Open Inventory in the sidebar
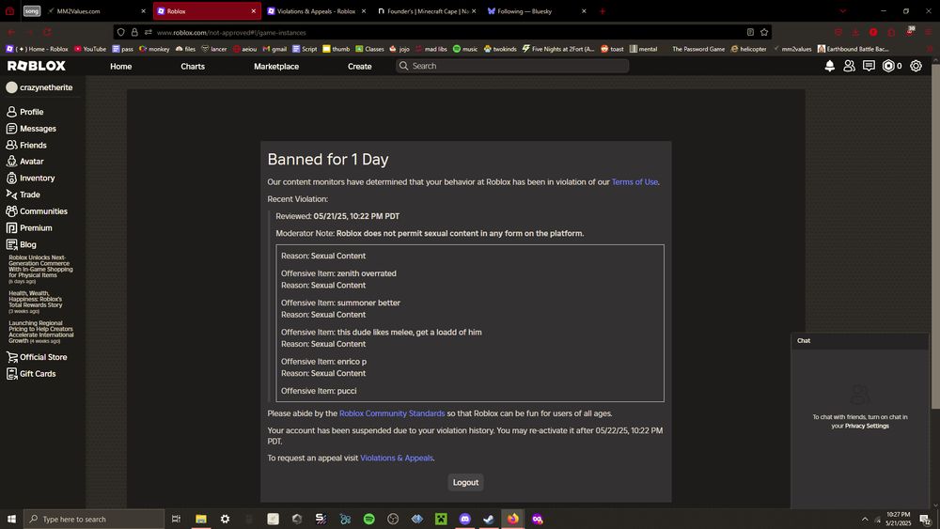This screenshot has height=529, width=940. coord(31,178)
